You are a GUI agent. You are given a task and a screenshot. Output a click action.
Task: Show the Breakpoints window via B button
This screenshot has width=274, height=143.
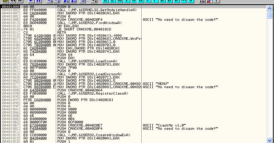click(x=169, y=1)
